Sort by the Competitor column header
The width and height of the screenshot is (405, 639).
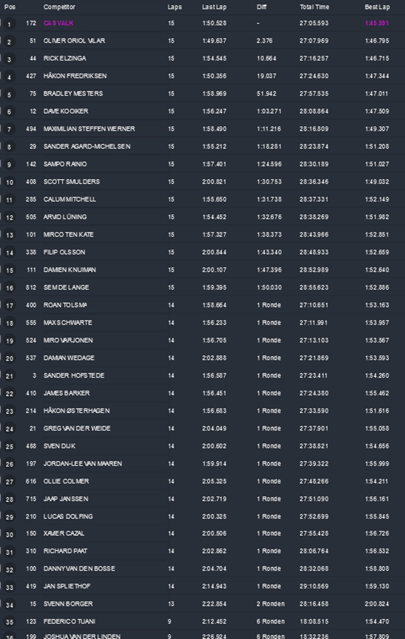[x=59, y=7]
